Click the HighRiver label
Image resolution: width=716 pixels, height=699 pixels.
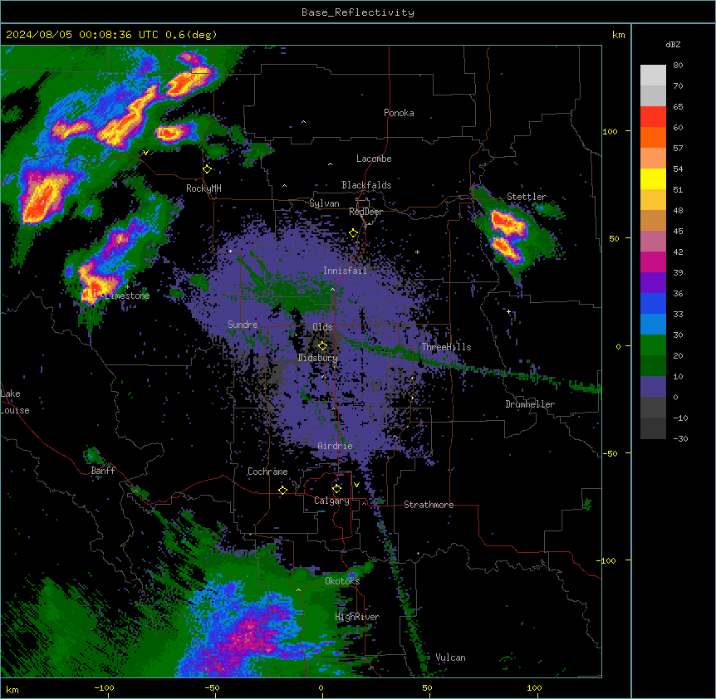(x=357, y=617)
